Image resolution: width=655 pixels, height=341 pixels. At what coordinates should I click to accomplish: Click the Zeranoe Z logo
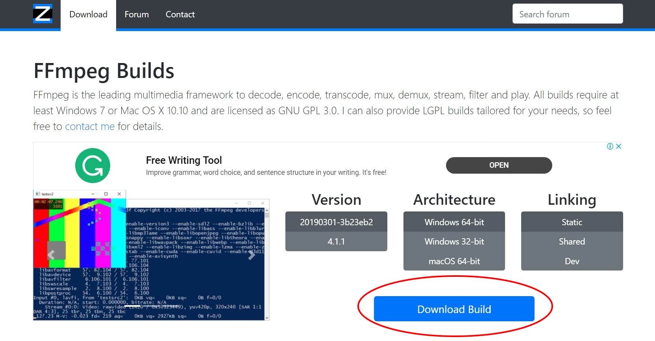click(43, 14)
